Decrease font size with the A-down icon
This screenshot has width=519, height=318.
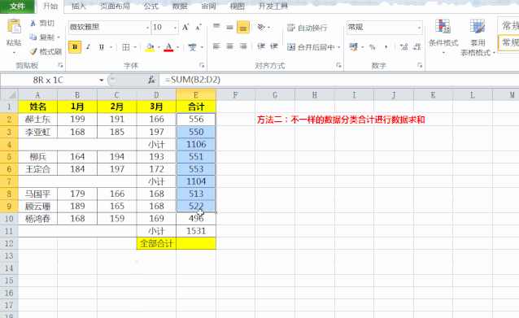pos(198,27)
